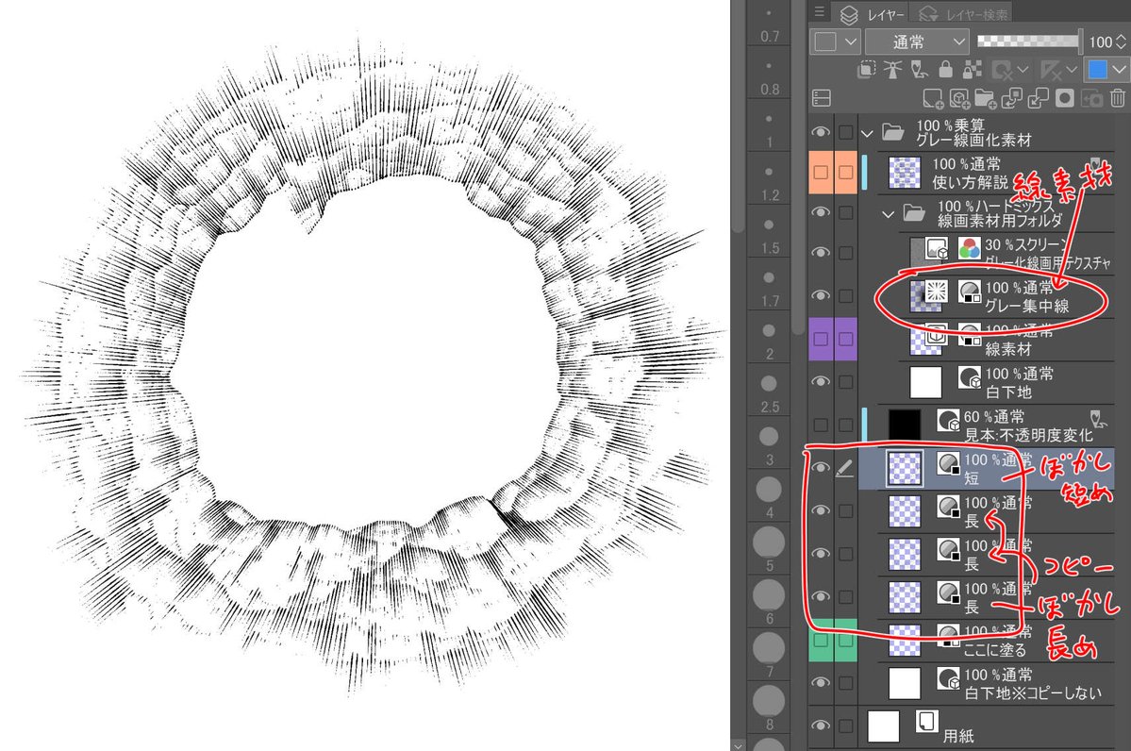
Task: Hide the selected 短 layer eye icon
Action: 821,467
